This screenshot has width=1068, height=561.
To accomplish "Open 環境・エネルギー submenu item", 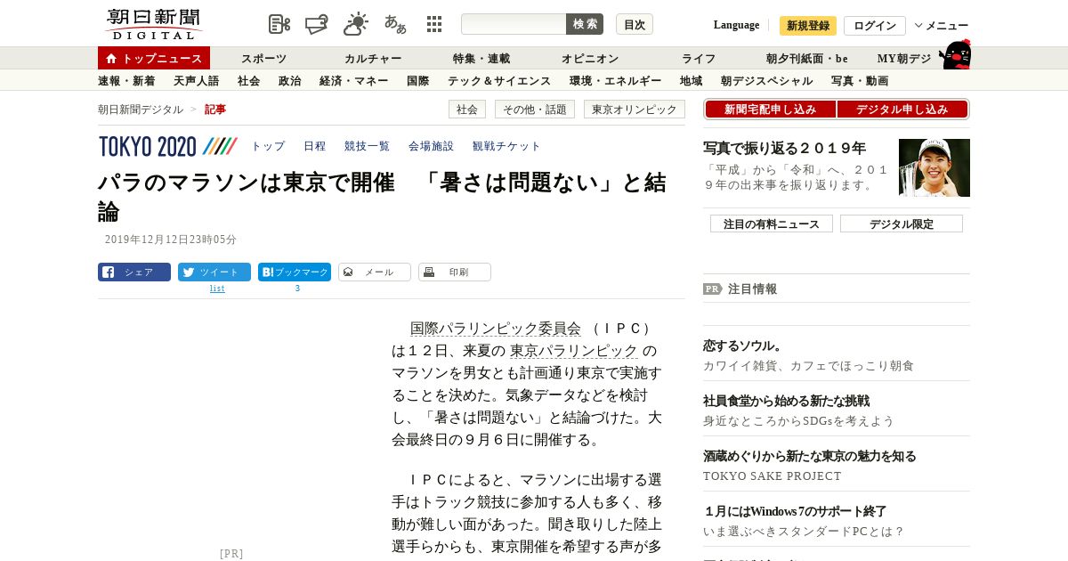I will (x=616, y=80).
